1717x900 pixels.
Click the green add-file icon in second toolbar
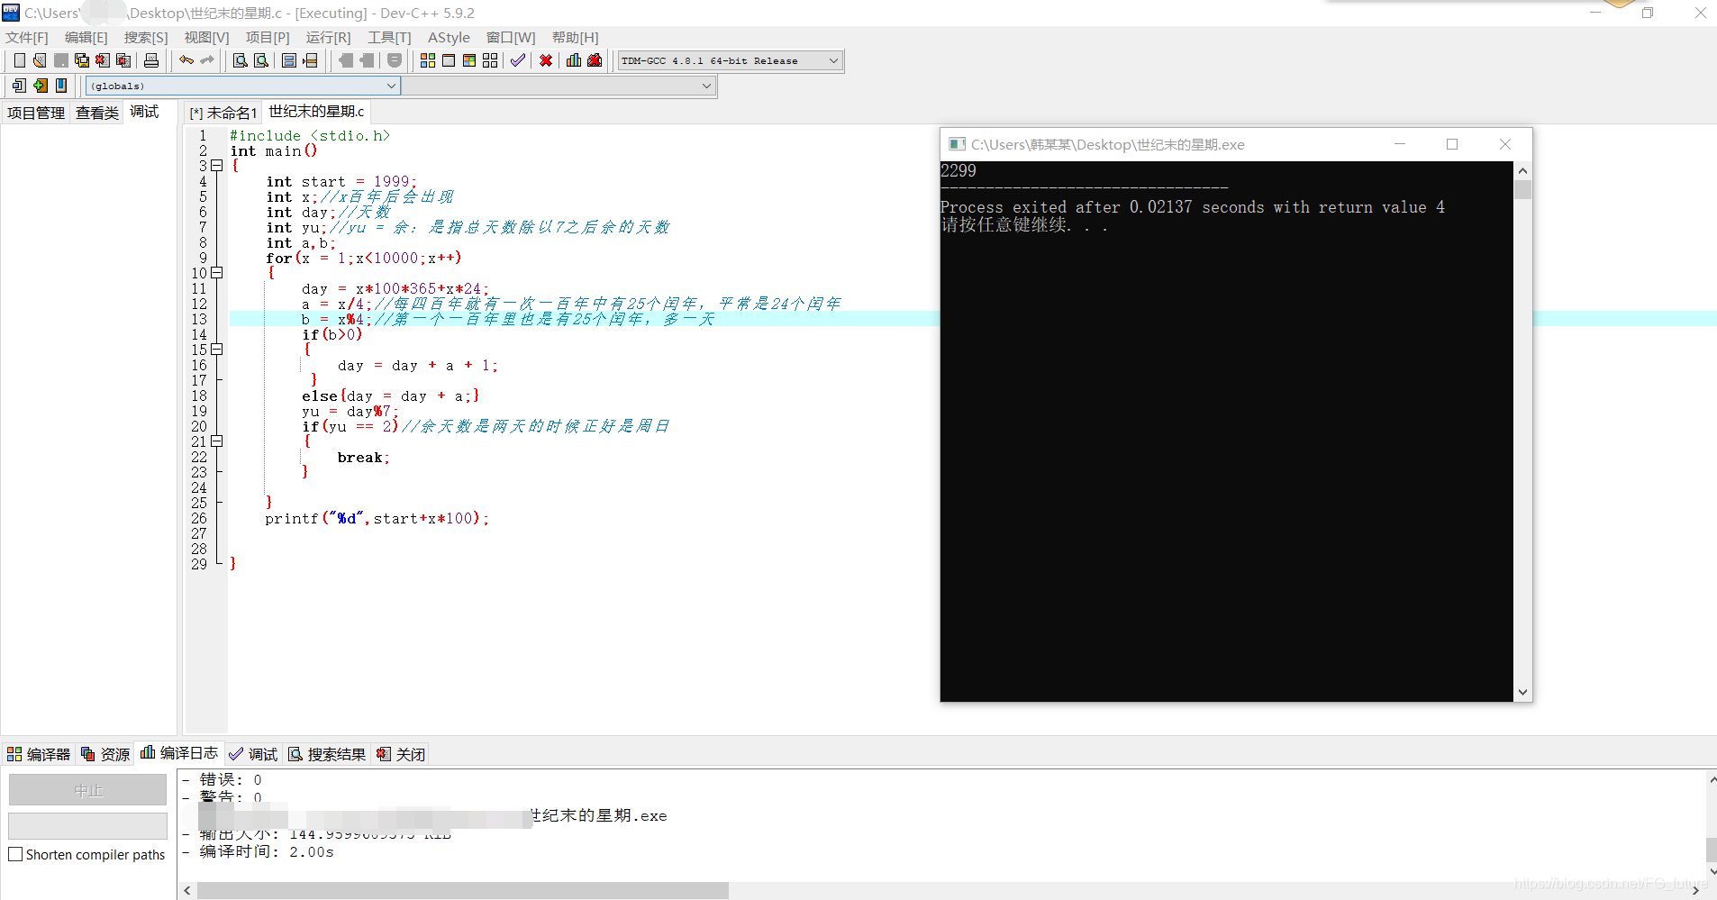tap(41, 86)
